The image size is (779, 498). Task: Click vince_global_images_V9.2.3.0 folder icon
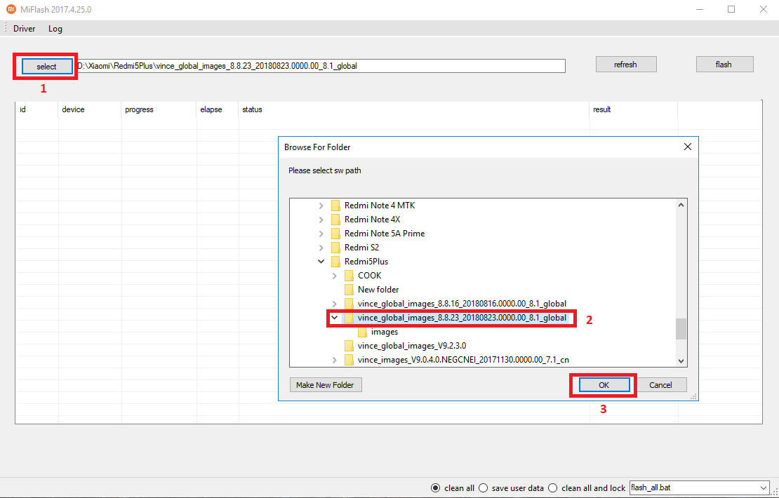point(349,346)
